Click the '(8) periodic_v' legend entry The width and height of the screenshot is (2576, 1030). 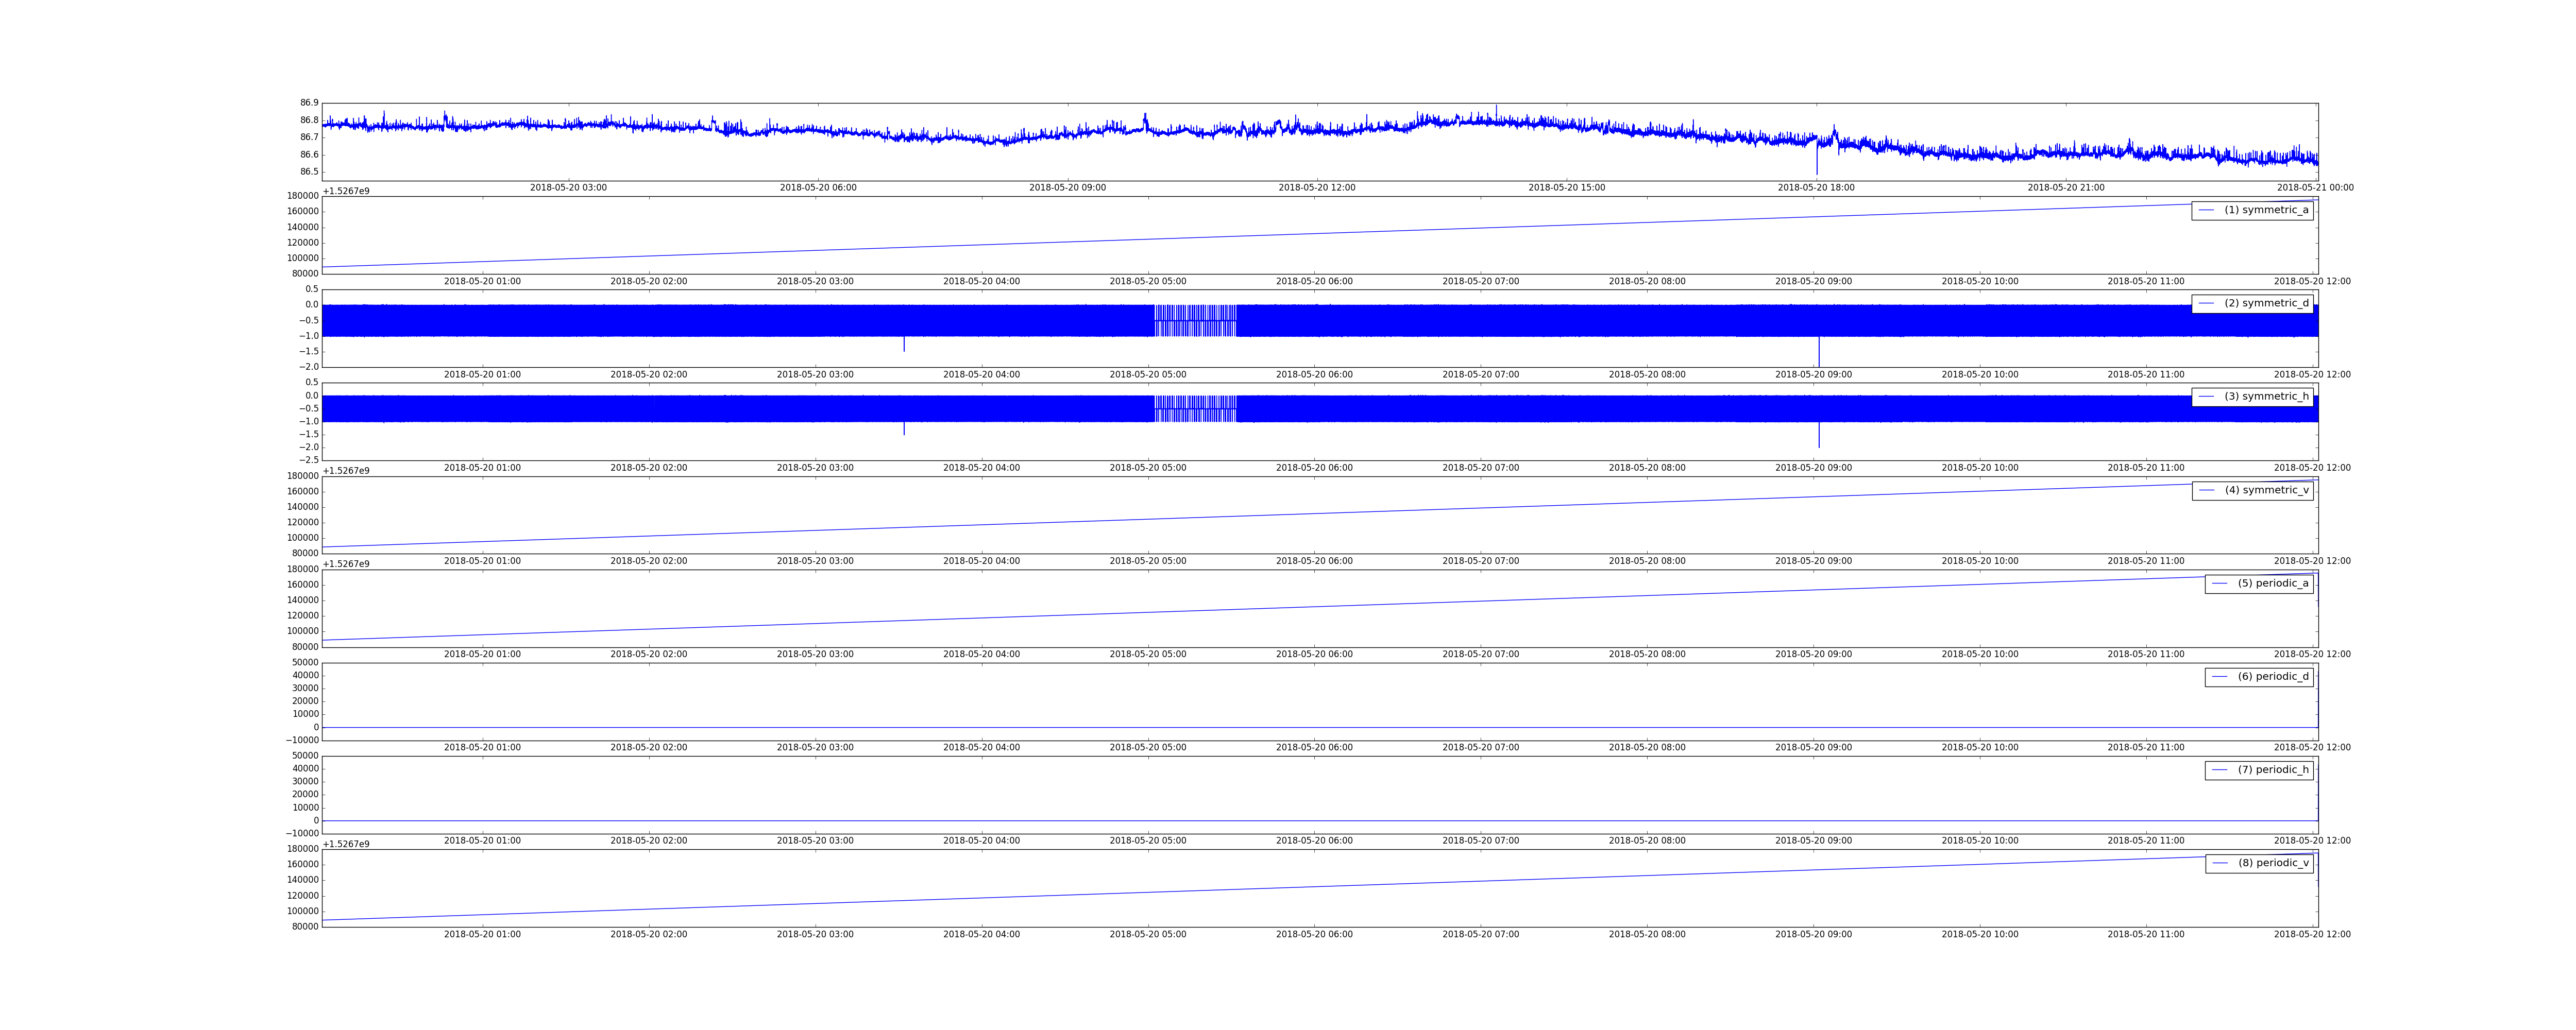pyautogui.click(x=2259, y=863)
